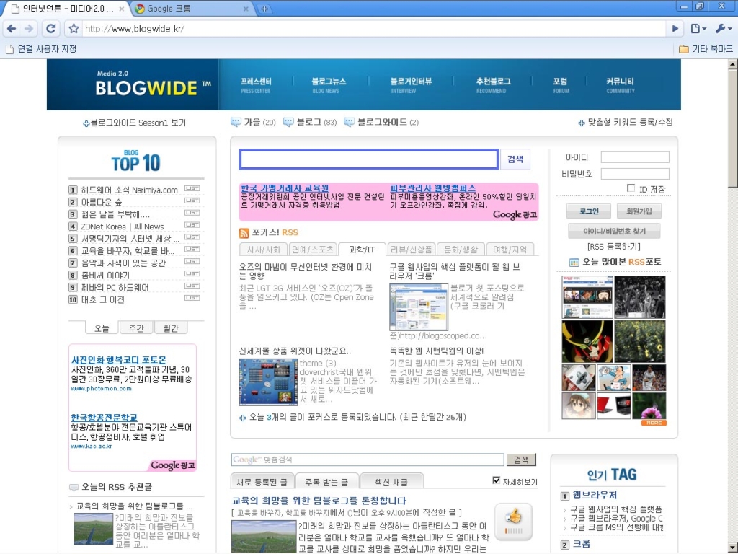
Task: Toggle the ID 저장 checkbox
Action: click(631, 188)
